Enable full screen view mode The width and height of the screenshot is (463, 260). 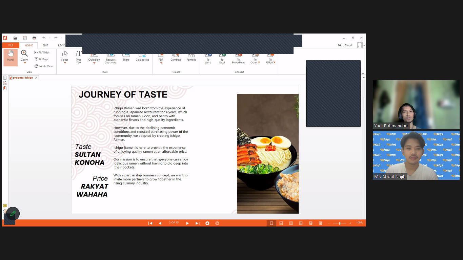(x=310, y=223)
